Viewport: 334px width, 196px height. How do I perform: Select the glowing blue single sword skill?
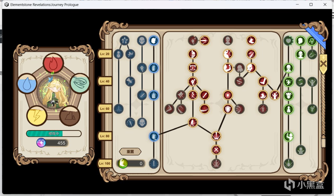click(154, 68)
